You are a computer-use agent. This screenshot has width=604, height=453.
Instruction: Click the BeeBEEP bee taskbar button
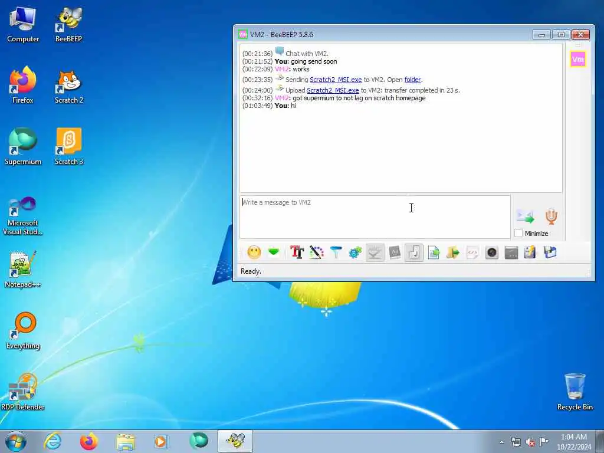pyautogui.click(x=235, y=441)
